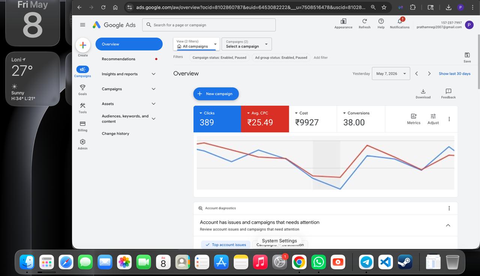Open Steam from the dock
480x276 pixels.
[405, 262]
